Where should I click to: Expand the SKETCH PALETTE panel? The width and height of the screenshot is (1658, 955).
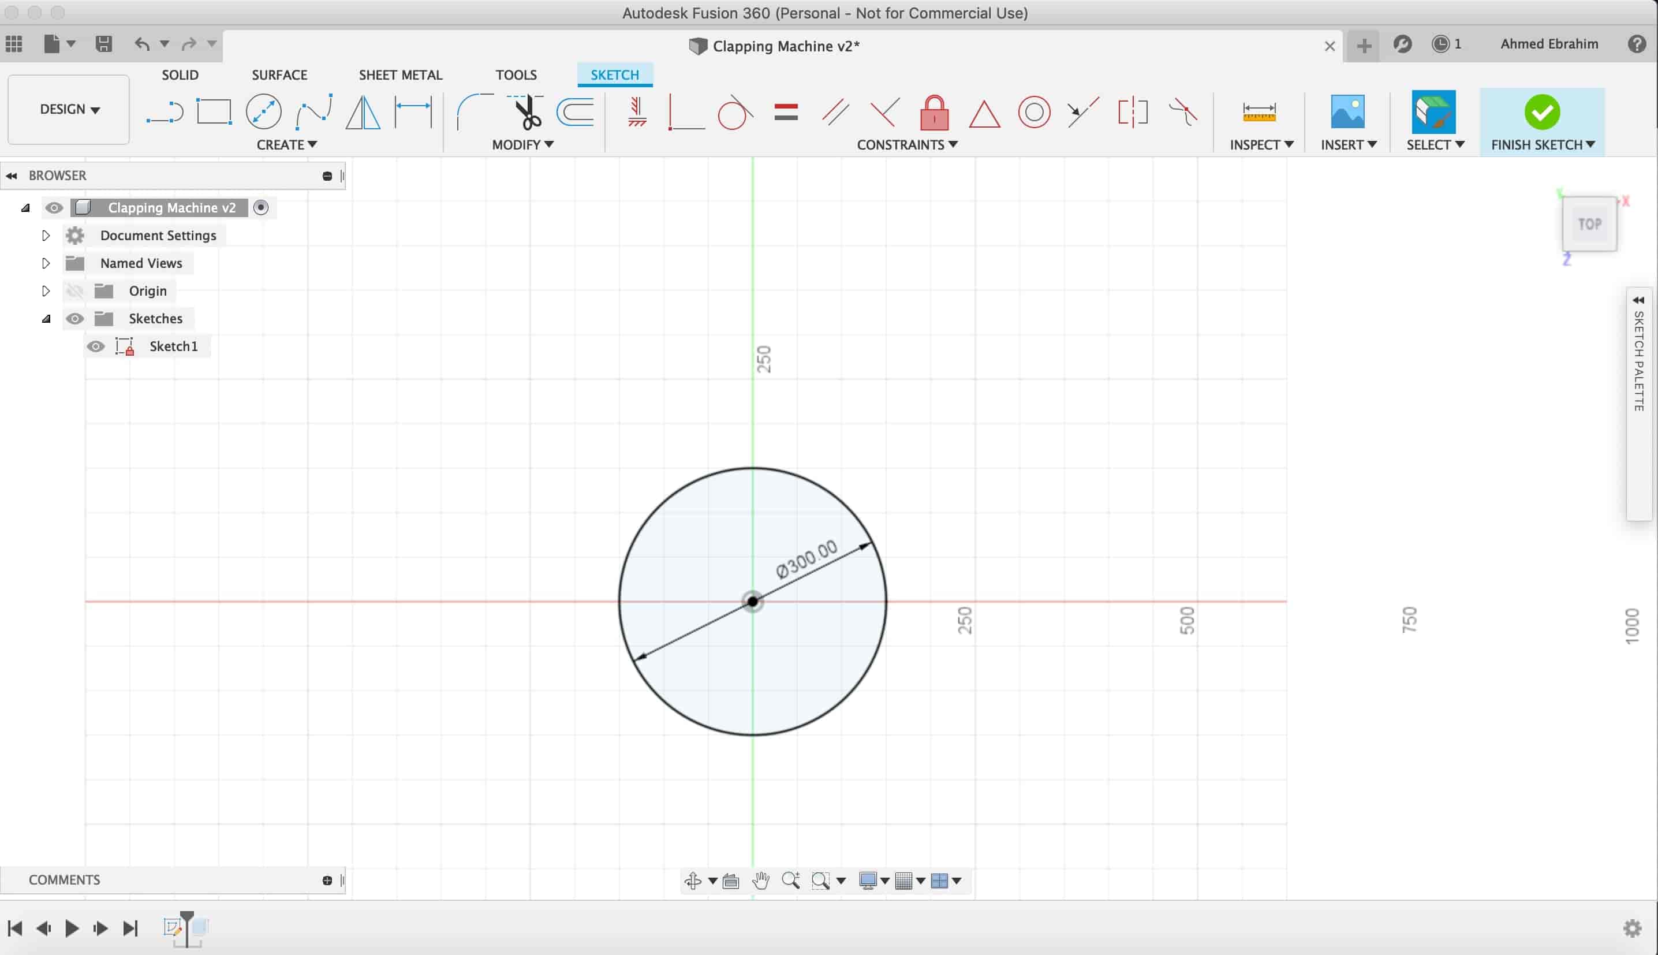coord(1638,300)
